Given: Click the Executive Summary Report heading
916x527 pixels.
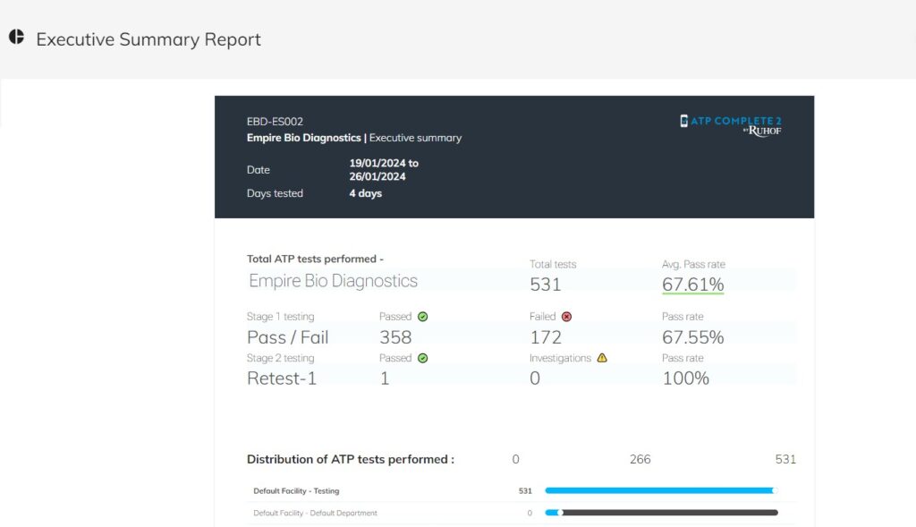Looking at the screenshot, I should pos(148,39).
